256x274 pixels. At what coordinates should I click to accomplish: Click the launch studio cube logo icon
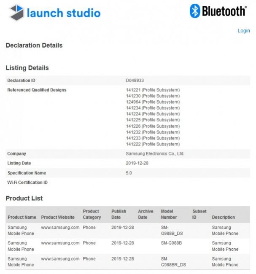[16, 12]
